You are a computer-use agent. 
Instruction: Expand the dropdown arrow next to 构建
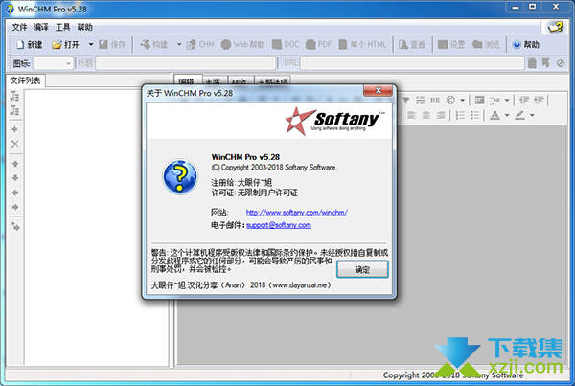[179, 45]
